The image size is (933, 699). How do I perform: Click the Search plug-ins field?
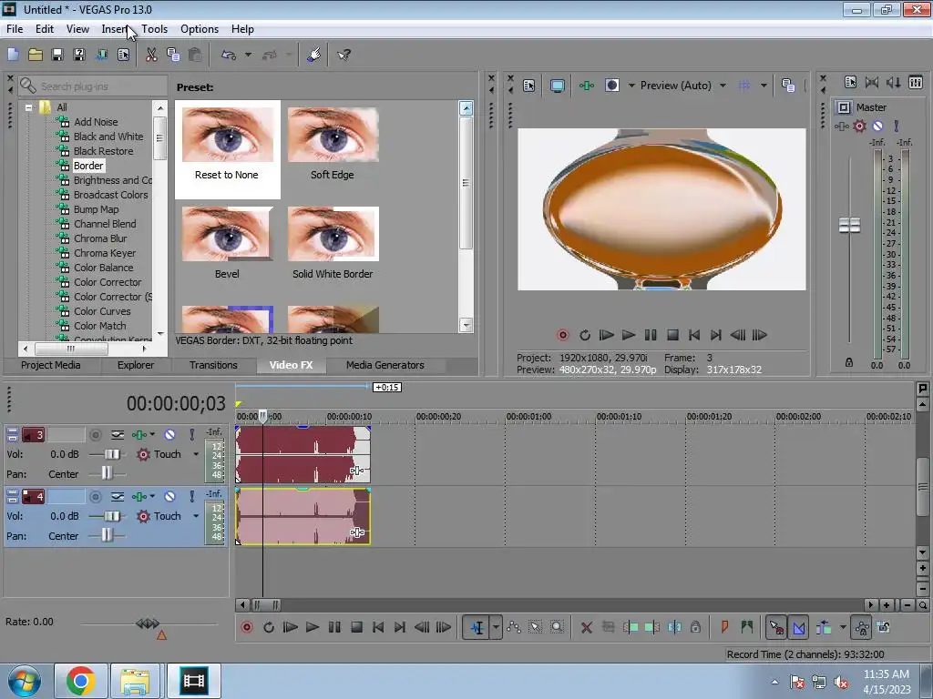tap(92, 86)
